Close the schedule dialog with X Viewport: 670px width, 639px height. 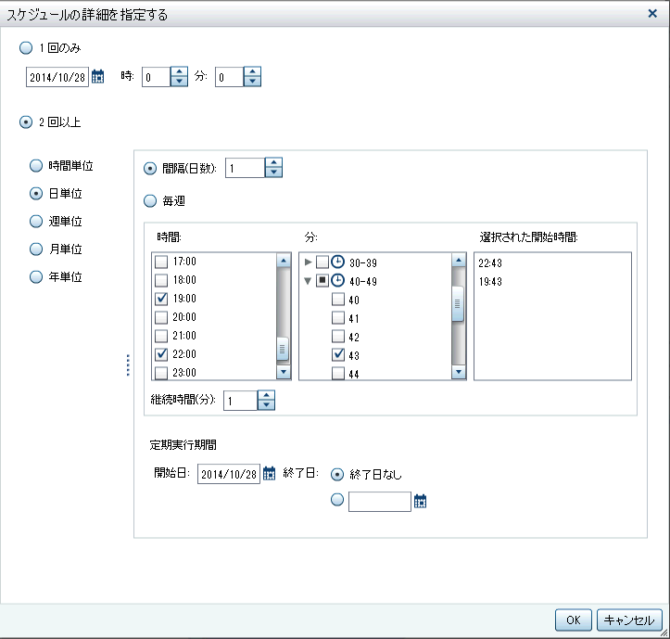(x=653, y=13)
